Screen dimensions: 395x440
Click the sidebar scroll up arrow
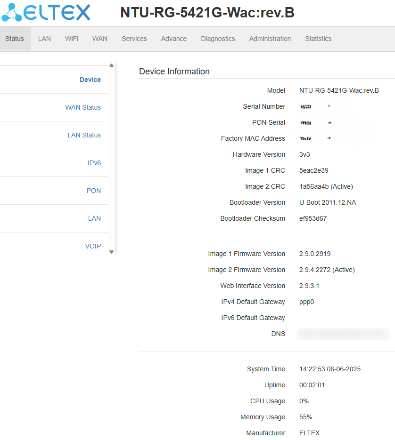[x=111, y=65]
